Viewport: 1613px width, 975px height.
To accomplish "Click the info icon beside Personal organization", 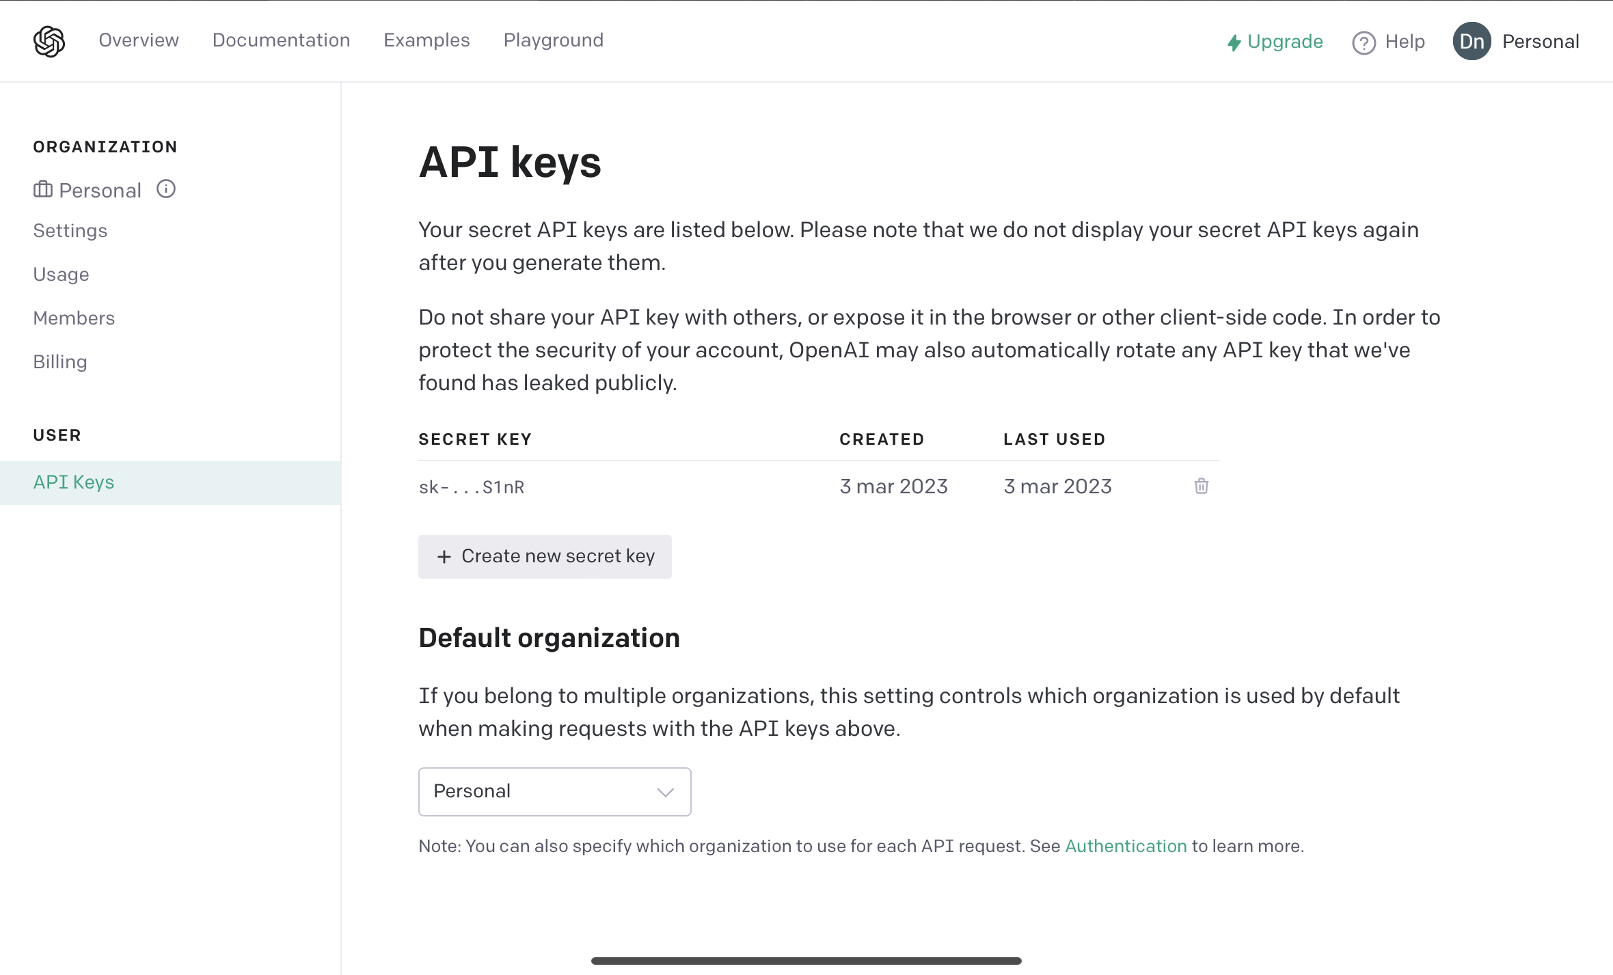I will pyautogui.click(x=166, y=189).
